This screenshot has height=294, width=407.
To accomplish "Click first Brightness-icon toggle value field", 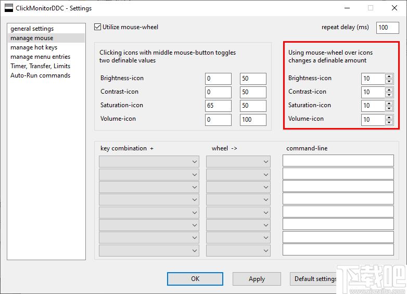I will tap(218, 79).
